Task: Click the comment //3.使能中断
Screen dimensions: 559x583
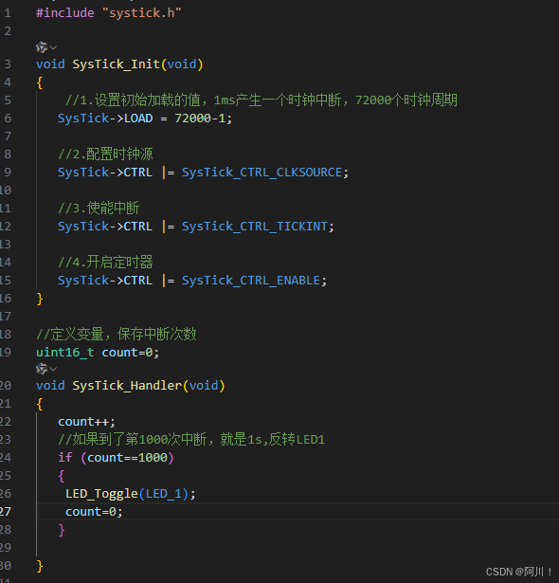Action: click(99, 209)
